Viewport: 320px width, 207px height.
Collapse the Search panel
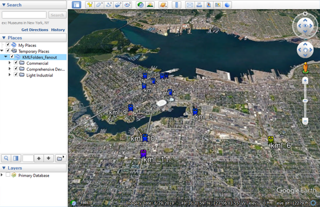point(4,5)
